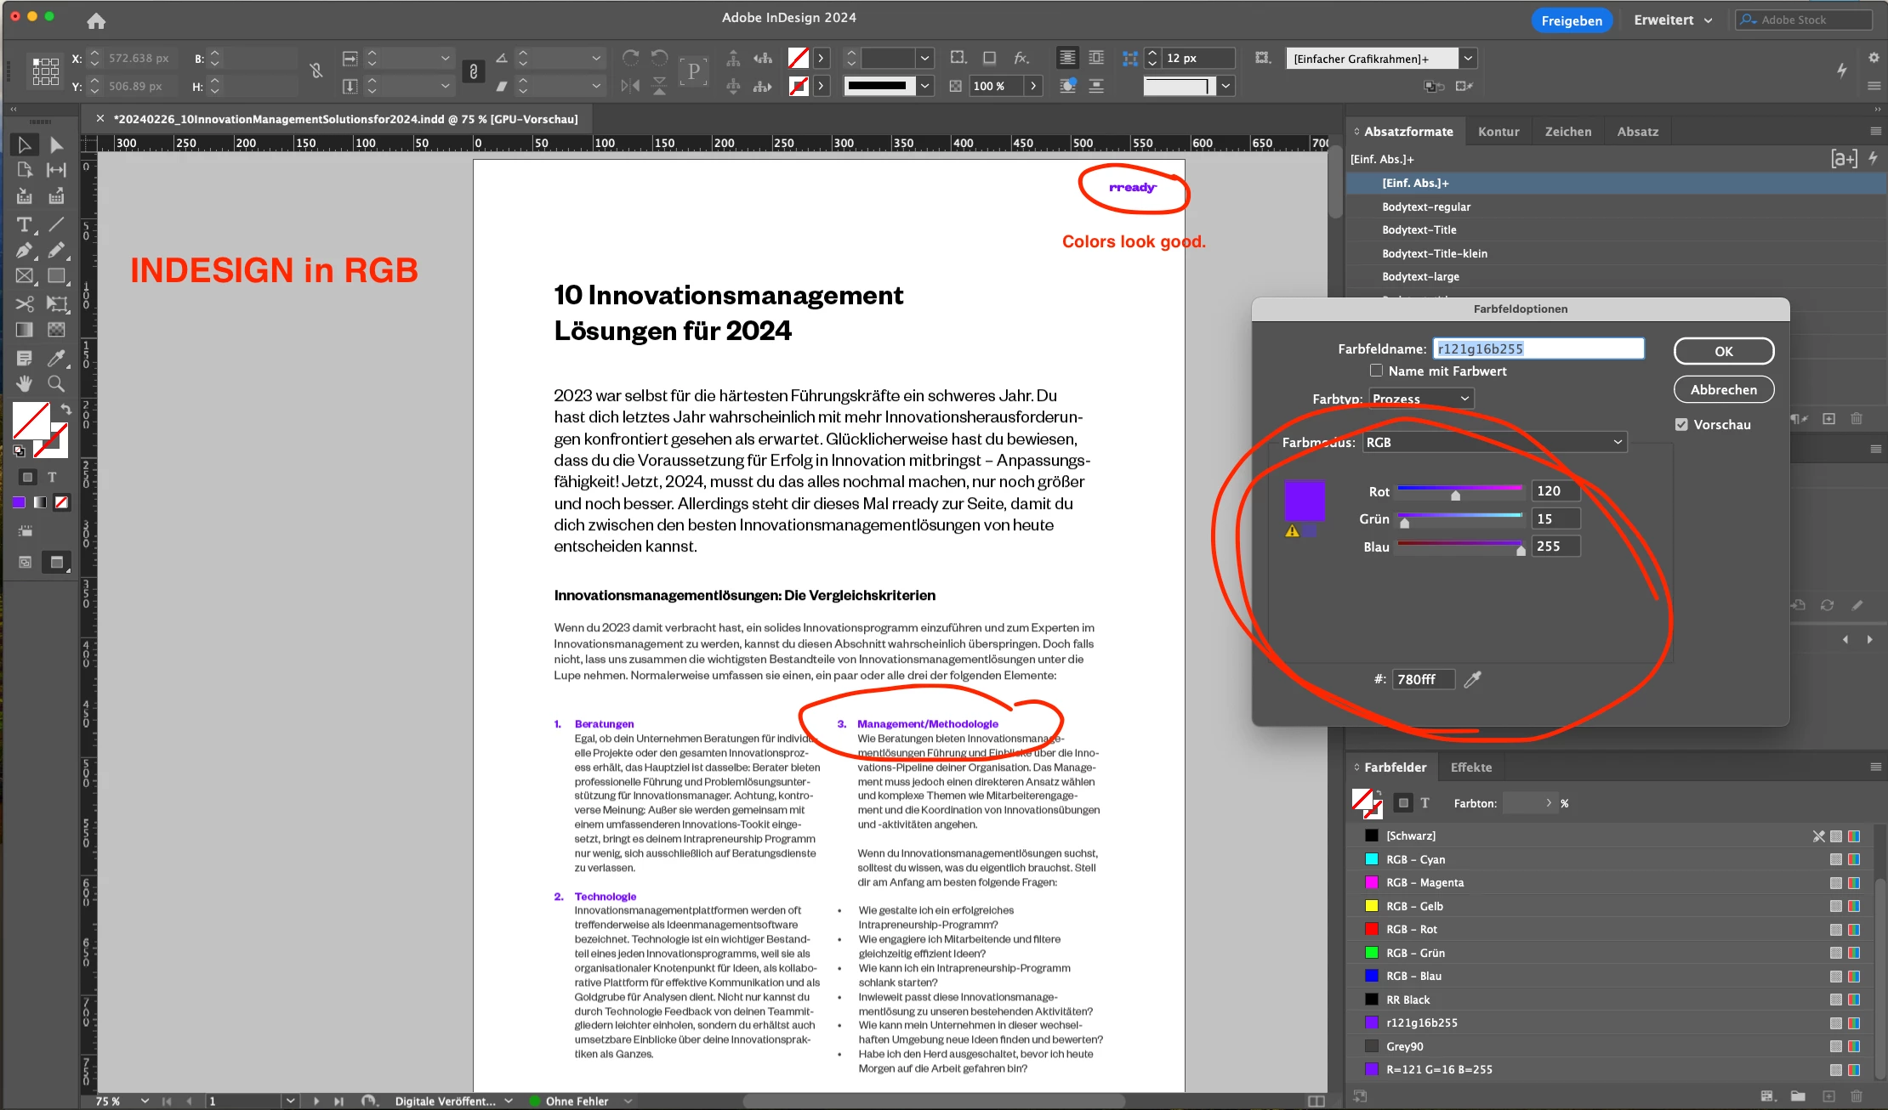Select the Direct Selection tool
Viewport: 1888px width, 1110px height.
tap(56, 144)
